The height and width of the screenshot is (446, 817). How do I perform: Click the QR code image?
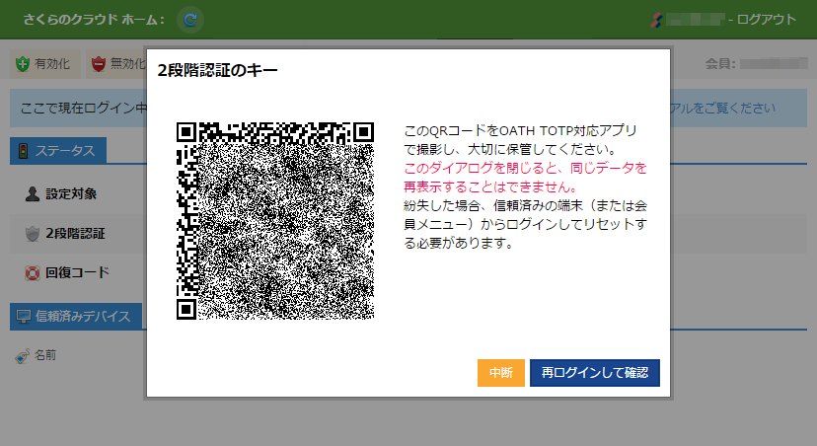(x=275, y=220)
